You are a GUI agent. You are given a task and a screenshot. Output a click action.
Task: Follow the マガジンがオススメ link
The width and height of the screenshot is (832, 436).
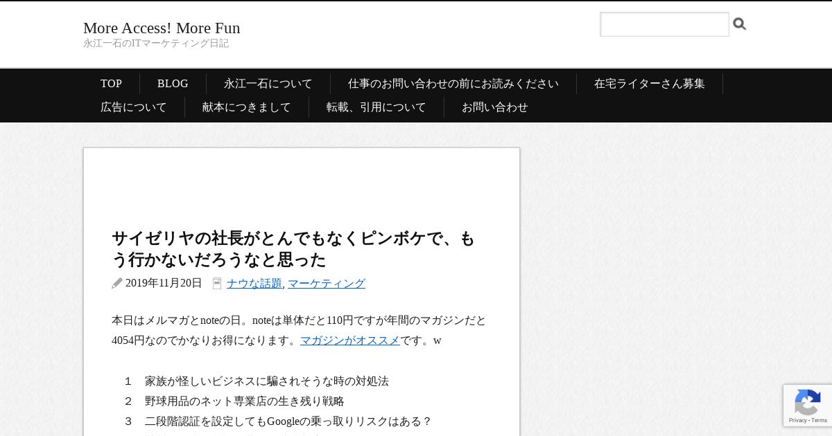click(350, 340)
